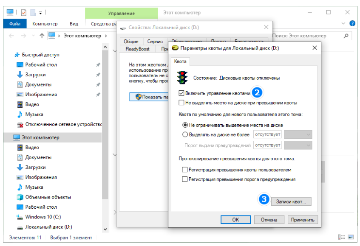
Task: Click the Этот компьютер breadcrumb in the address bar
Action: [82, 36]
